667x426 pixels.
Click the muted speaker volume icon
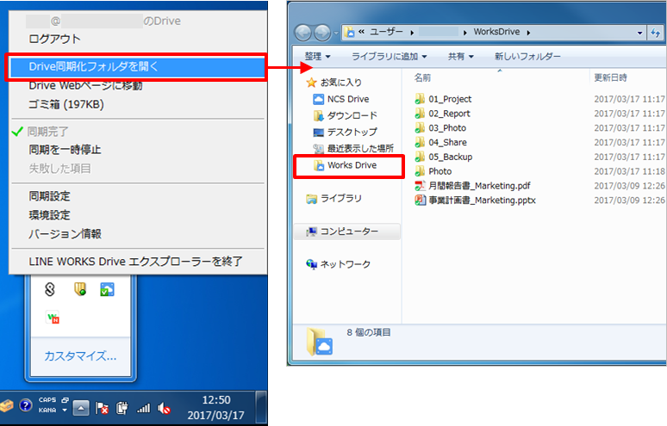click(x=164, y=409)
